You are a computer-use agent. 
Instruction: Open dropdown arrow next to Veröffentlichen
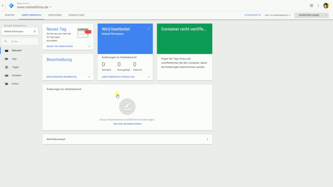(x=326, y=15)
